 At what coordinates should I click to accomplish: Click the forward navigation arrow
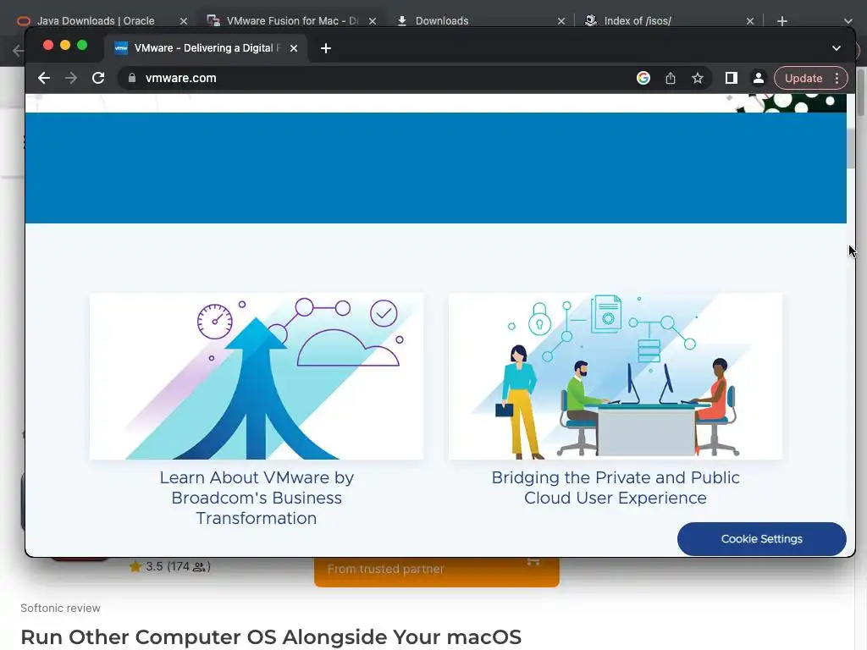tap(71, 78)
